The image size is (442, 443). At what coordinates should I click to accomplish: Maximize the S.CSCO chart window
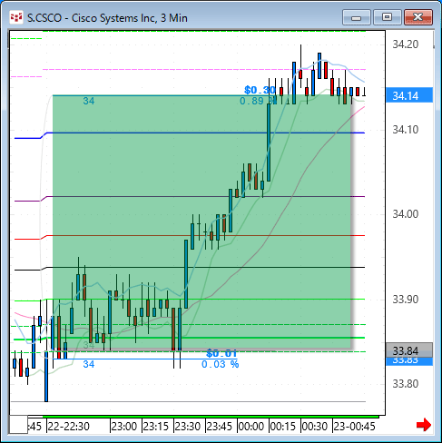pos(387,17)
